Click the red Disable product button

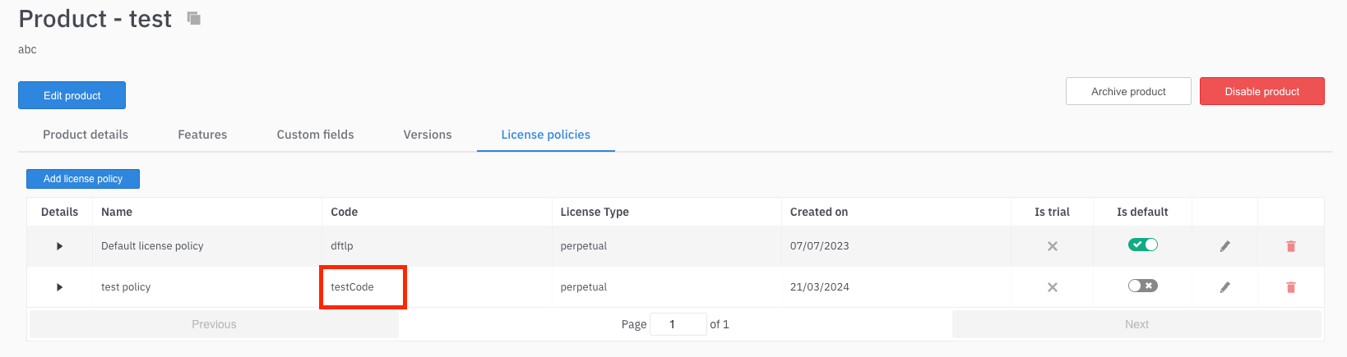click(1262, 91)
